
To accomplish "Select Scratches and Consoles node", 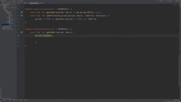I will 8,29.
